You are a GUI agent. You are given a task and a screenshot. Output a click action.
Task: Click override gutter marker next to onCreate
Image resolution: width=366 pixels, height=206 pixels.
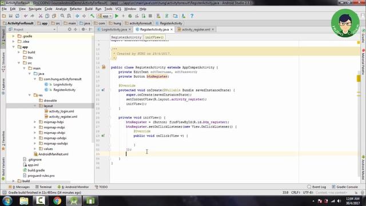103,90
